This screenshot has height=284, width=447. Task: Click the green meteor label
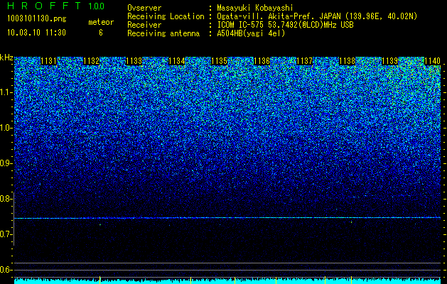click(101, 22)
